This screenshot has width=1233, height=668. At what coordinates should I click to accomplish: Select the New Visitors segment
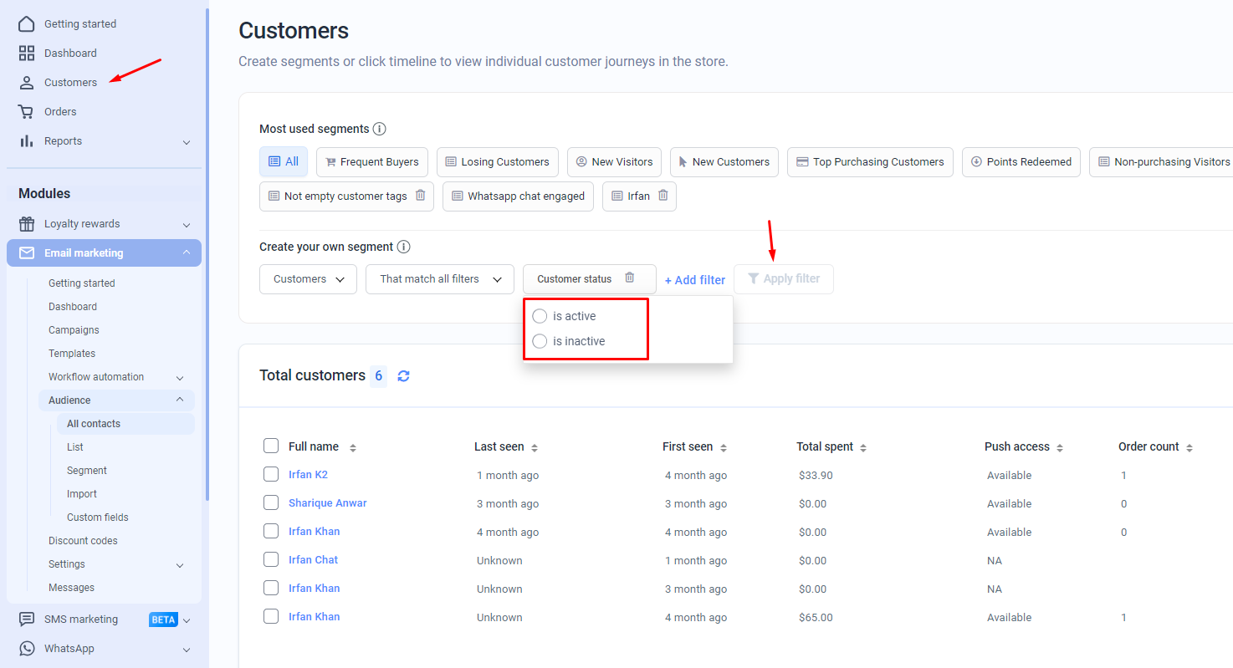point(615,162)
